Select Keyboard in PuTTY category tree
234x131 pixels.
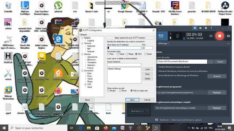pos(91,46)
